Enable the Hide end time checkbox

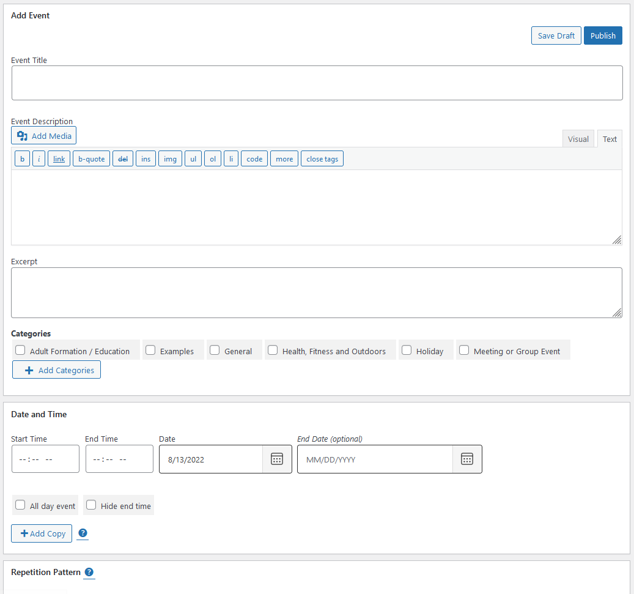[91, 505]
